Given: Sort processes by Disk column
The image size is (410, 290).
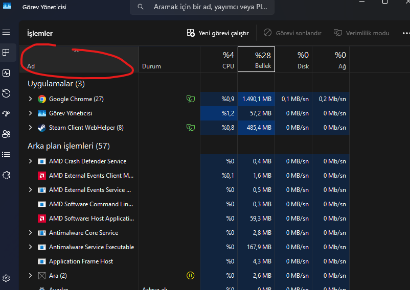Looking at the screenshot, I should [x=293, y=60].
